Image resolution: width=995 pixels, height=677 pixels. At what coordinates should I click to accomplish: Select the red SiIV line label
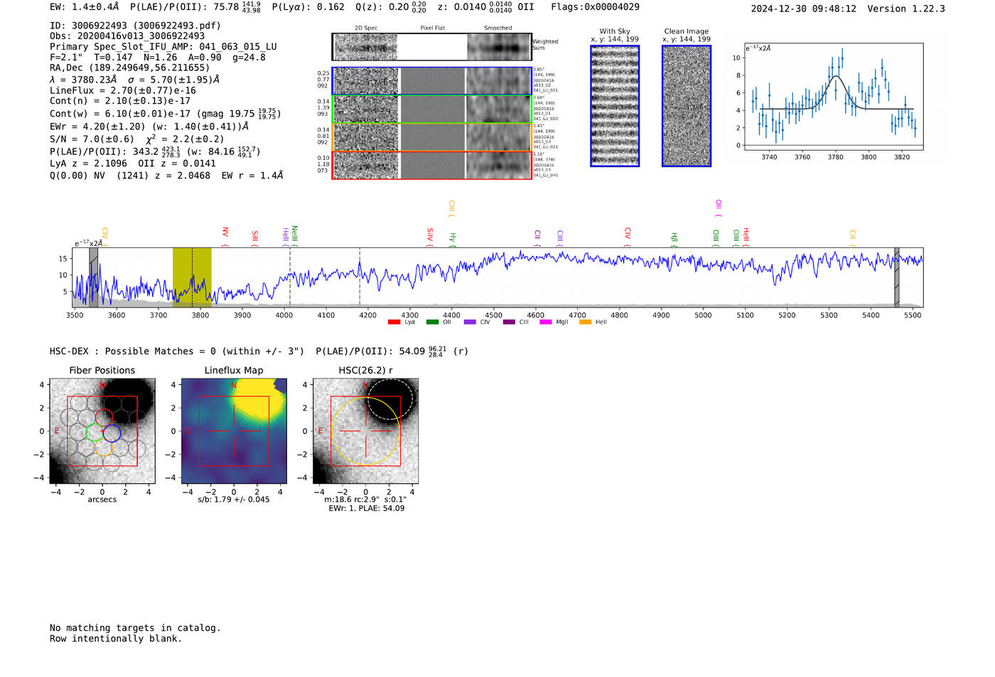click(430, 237)
